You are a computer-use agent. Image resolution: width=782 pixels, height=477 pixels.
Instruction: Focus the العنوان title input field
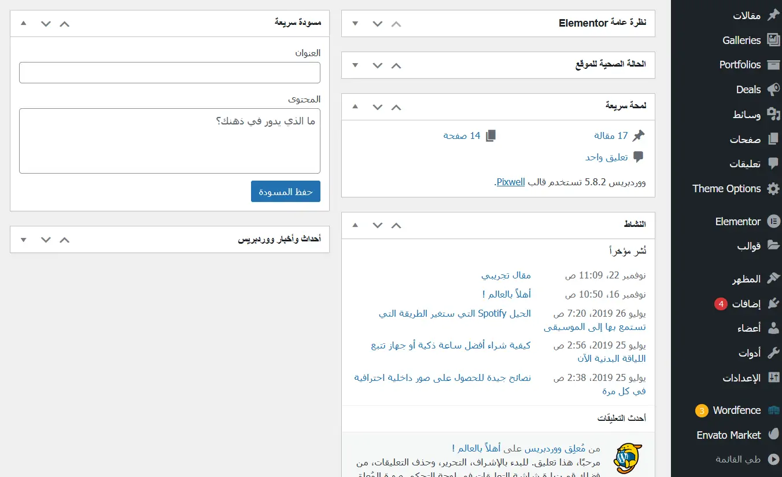click(x=169, y=72)
